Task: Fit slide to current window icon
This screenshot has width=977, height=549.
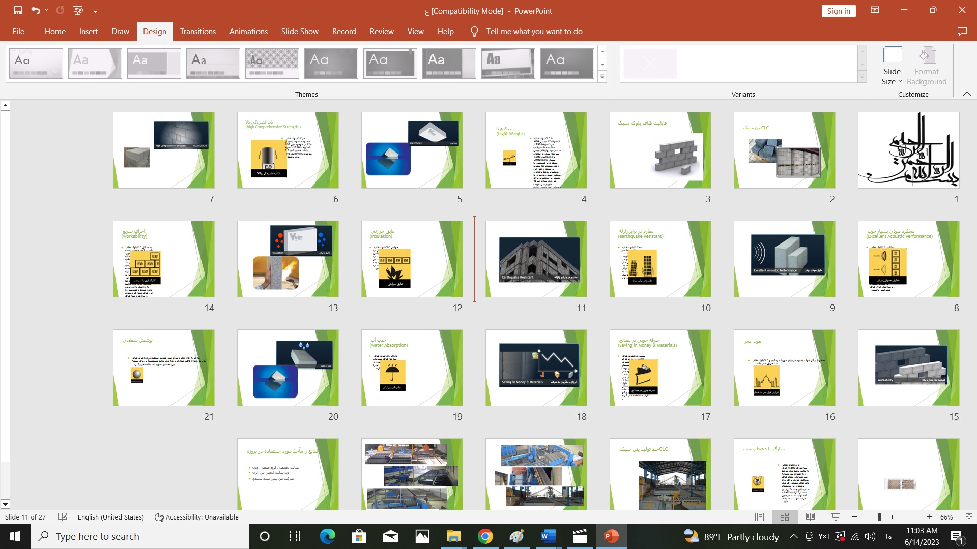Action: [x=968, y=517]
